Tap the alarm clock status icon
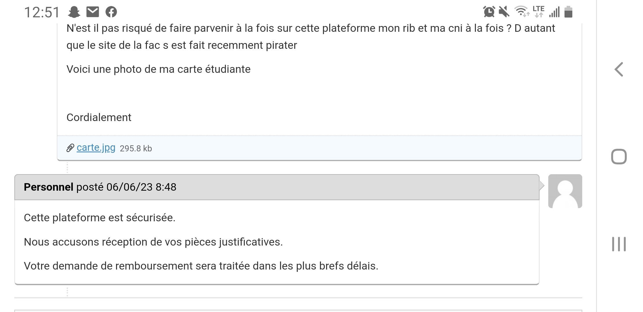643x312 pixels. (489, 12)
